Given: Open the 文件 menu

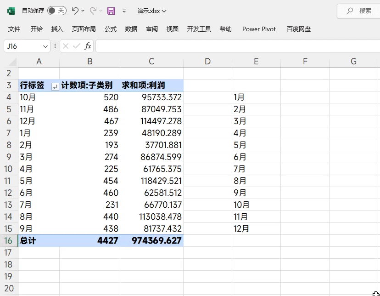Looking at the screenshot, I should (14, 29).
